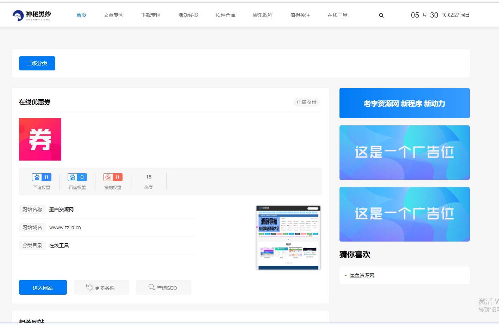This screenshot has width=499, height=325.
Task: Open the 鲨鱼资源网 recommended link
Action: click(362, 275)
